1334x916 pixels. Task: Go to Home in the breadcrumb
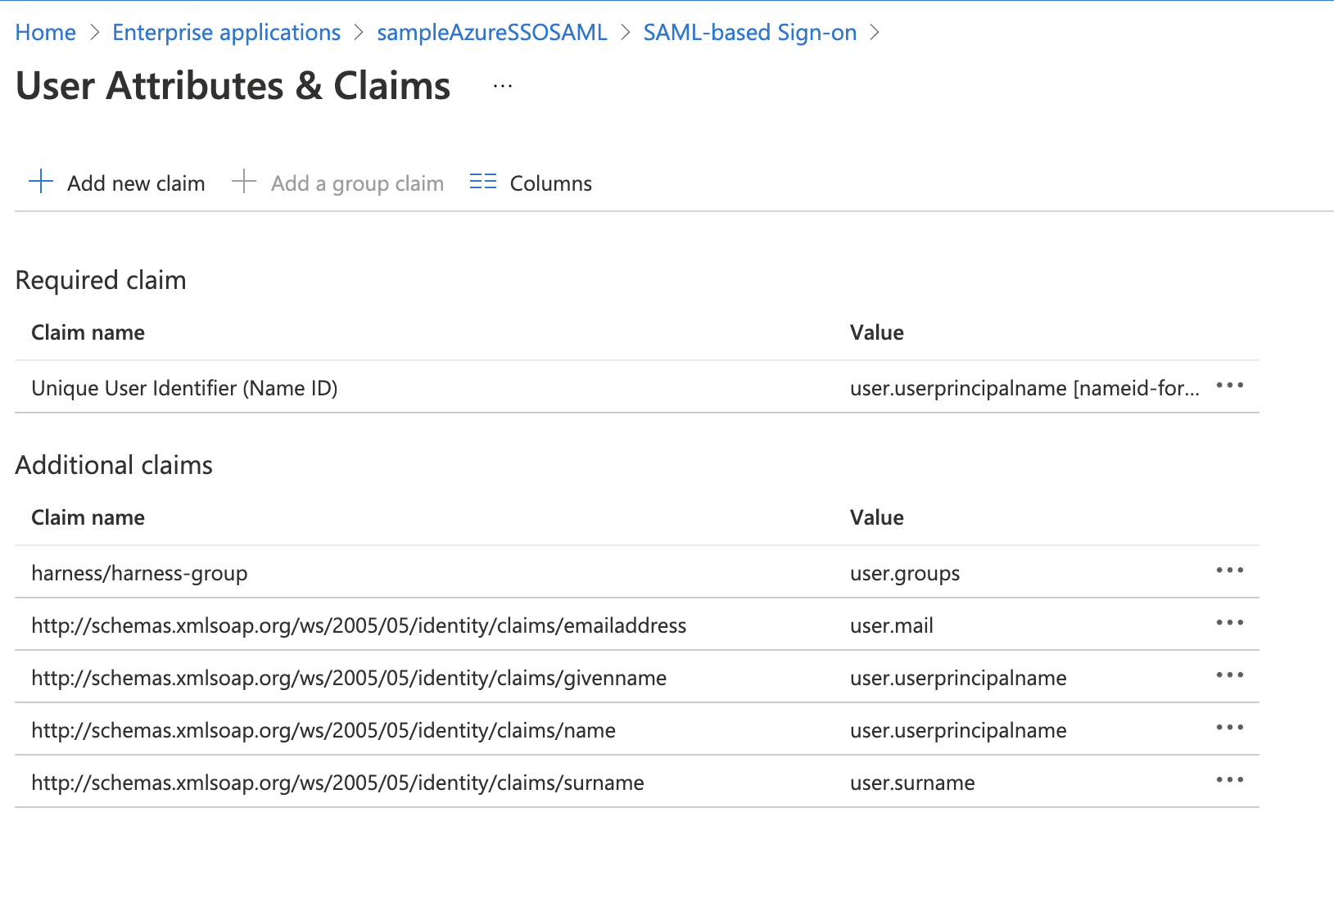click(46, 33)
